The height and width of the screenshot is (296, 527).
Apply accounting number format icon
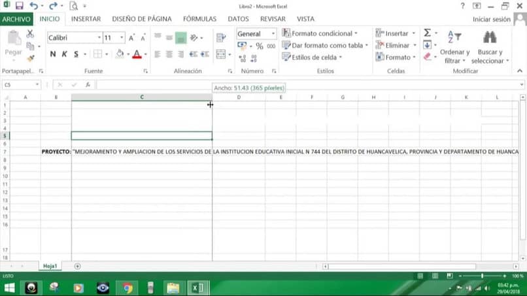pyautogui.click(x=242, y=46)
